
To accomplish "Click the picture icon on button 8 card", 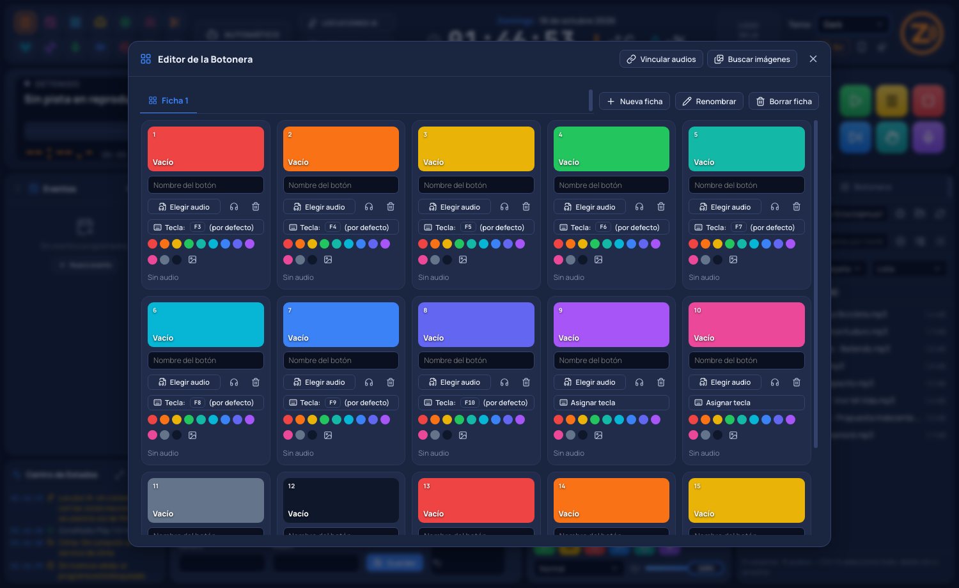I will 463,435.
